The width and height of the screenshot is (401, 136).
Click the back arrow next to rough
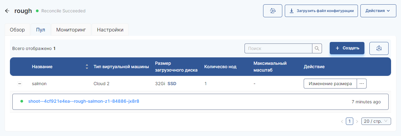[7, 11]
